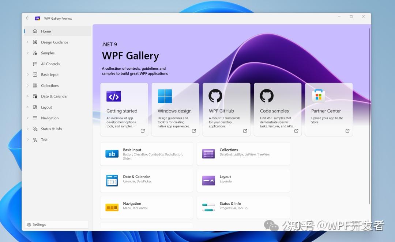
Task: Click the purple expander icon on Layout card
Action: 208,180
